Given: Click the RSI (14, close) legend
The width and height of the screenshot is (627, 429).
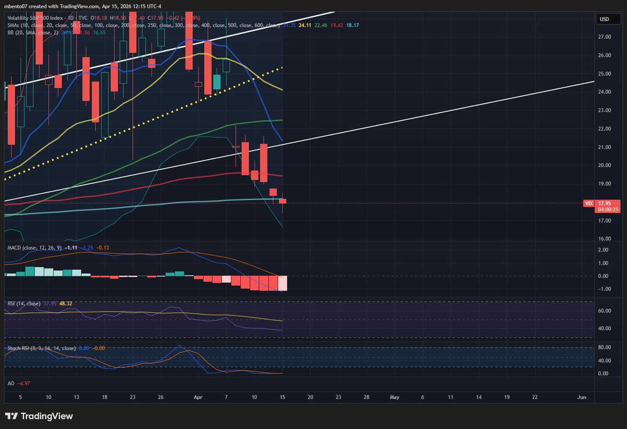Looking at the screenshot, I should click(24, 303).
